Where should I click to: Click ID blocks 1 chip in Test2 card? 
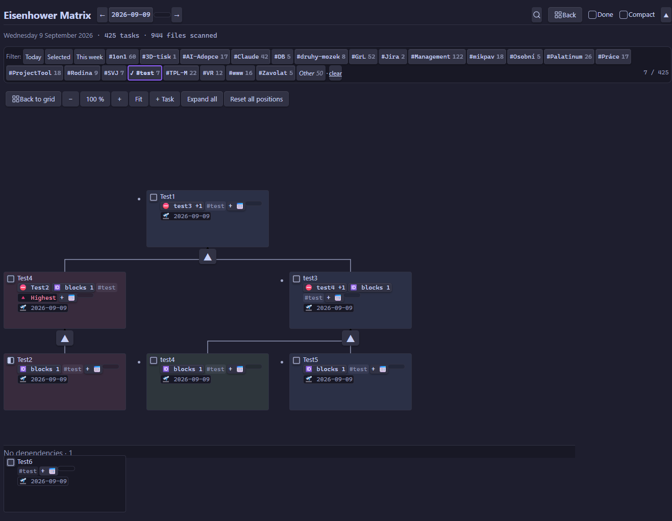point(40,369)
